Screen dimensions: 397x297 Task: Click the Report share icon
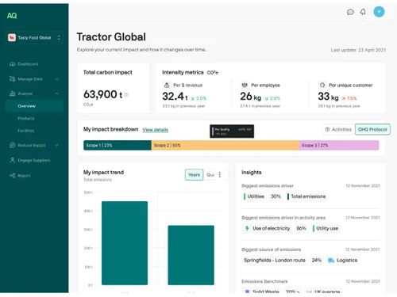point(13,176)
